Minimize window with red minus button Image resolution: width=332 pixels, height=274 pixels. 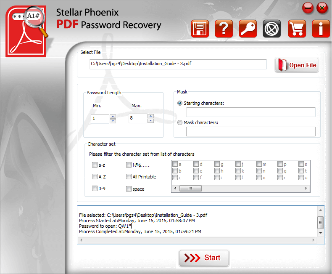pyautogui.click(x=308, y=8)
